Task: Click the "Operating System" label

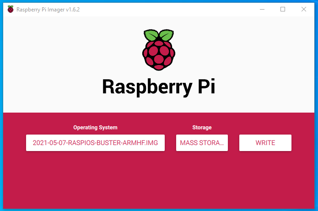Action: [95, 127]
